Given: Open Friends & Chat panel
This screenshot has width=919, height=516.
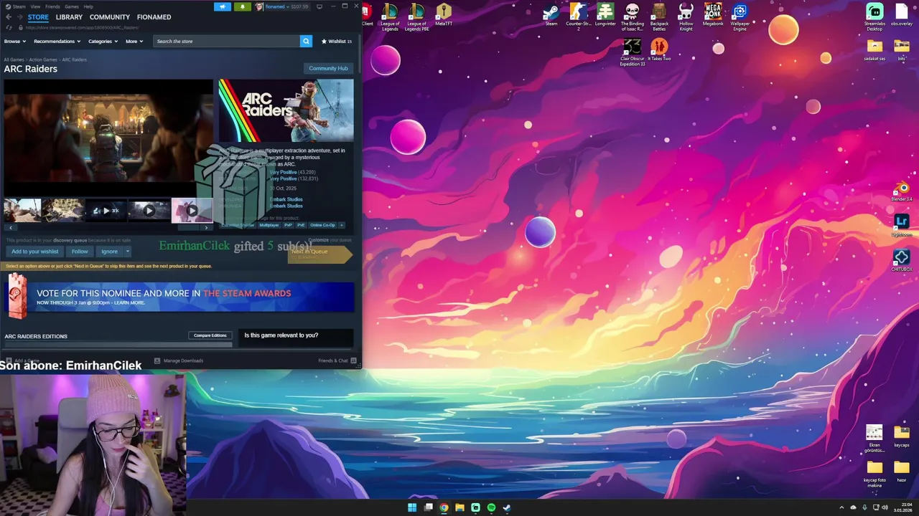Looking at the screenshot, I should coord(337,360).
